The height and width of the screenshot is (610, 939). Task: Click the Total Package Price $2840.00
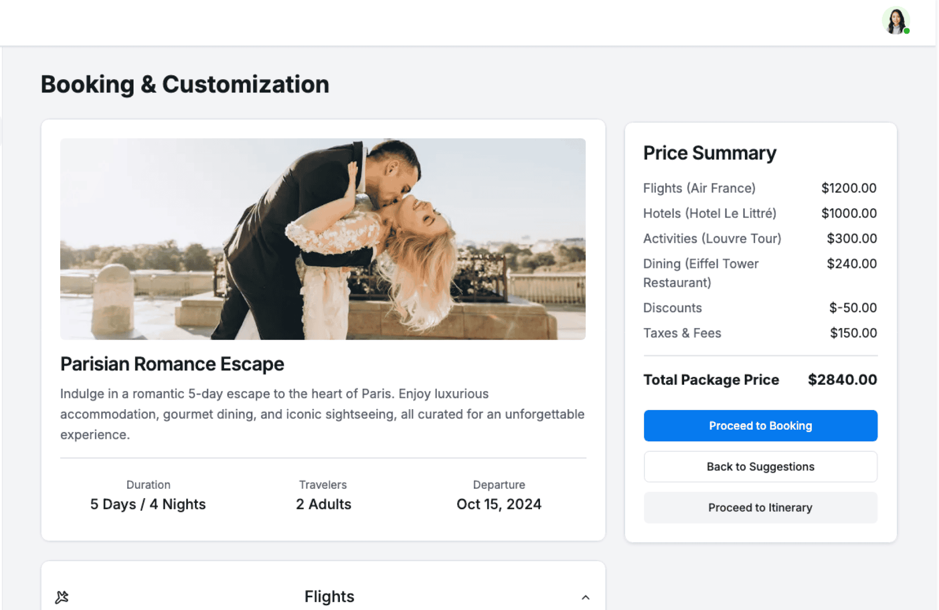[x=842, y=380]
